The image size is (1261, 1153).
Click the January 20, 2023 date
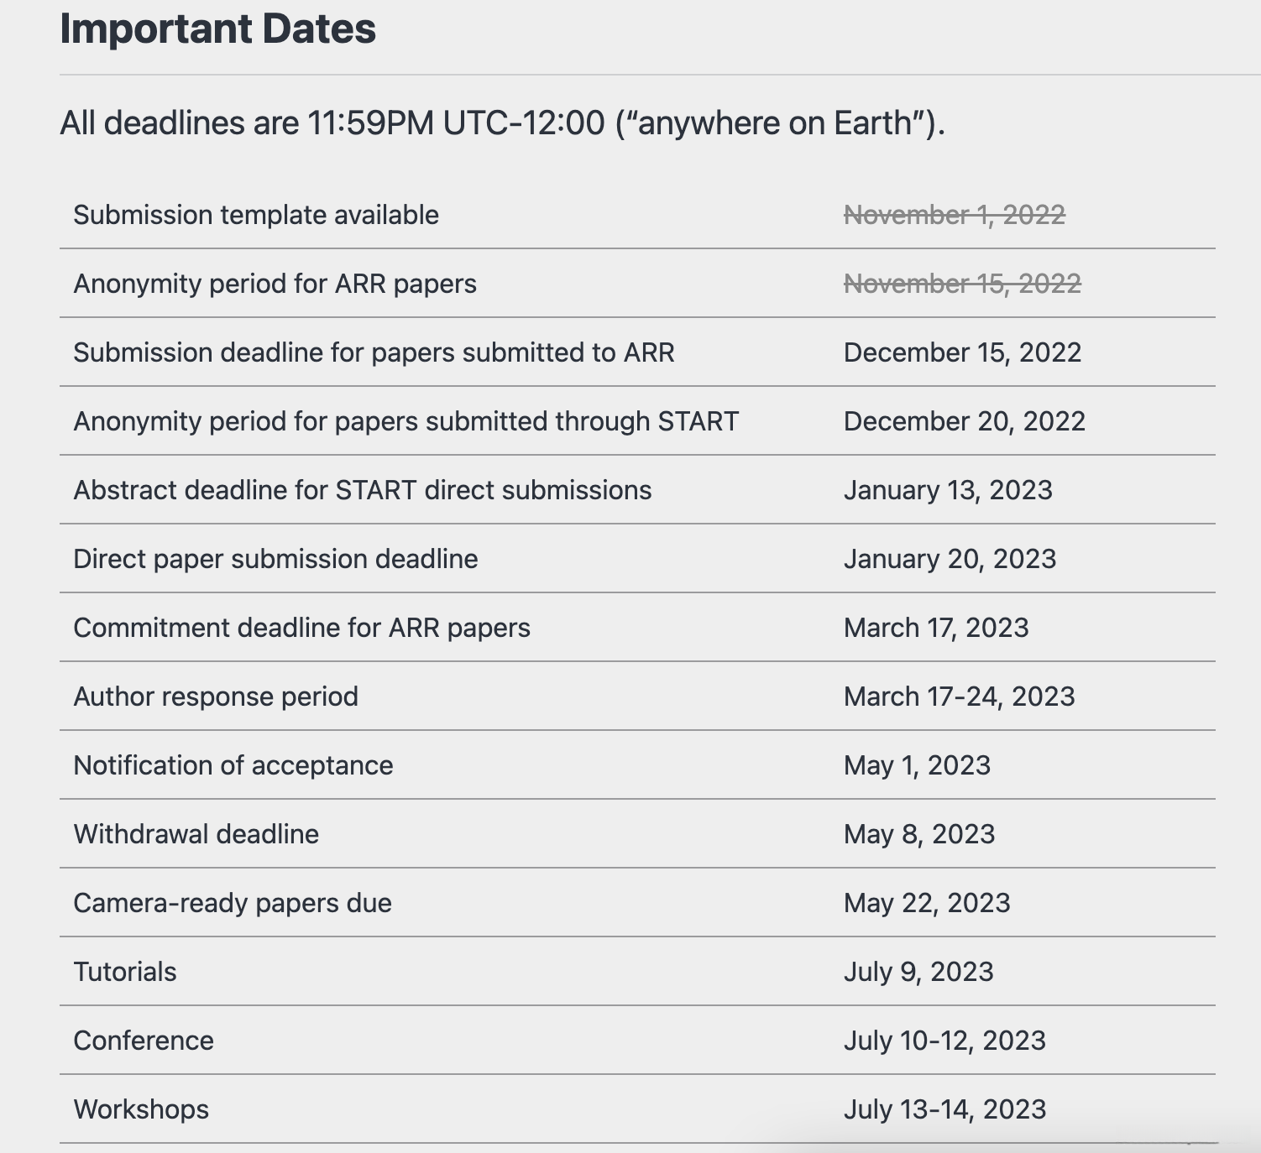pos(950,560)
